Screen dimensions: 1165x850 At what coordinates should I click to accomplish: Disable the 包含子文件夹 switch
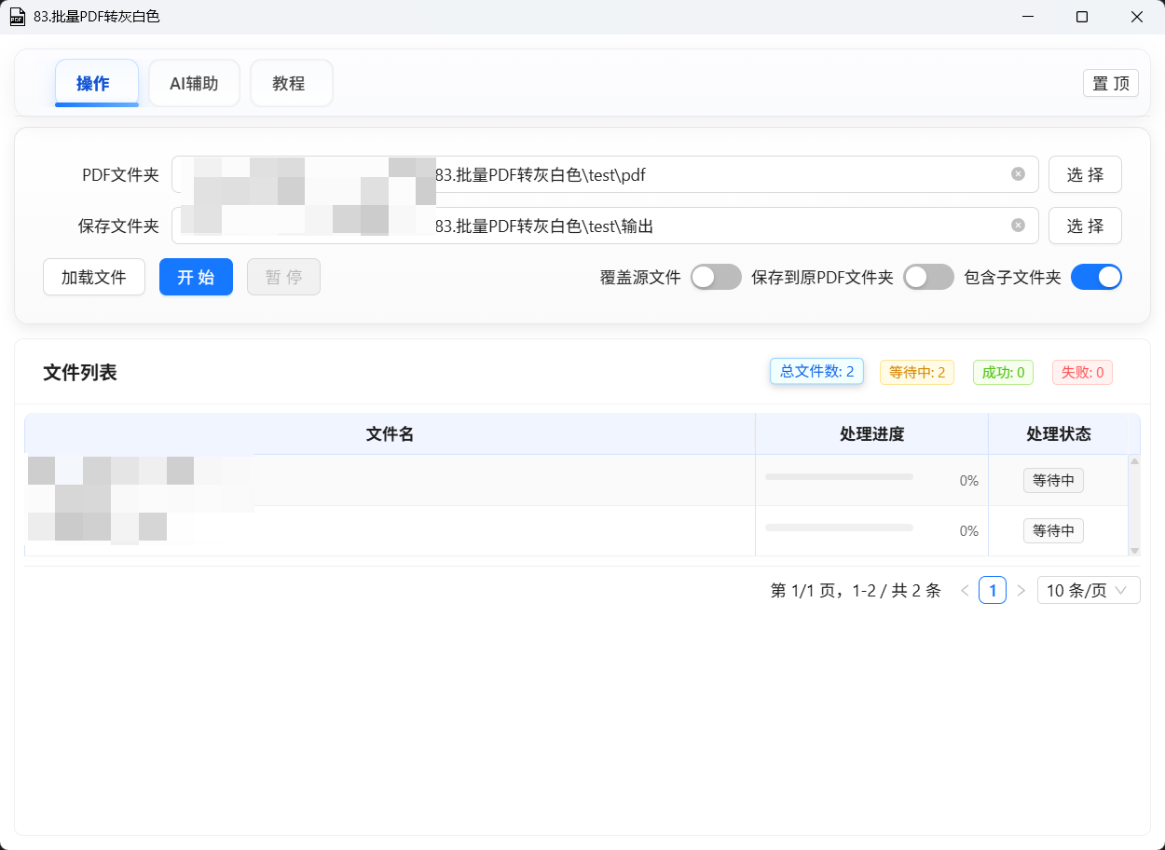(1096, 277)
